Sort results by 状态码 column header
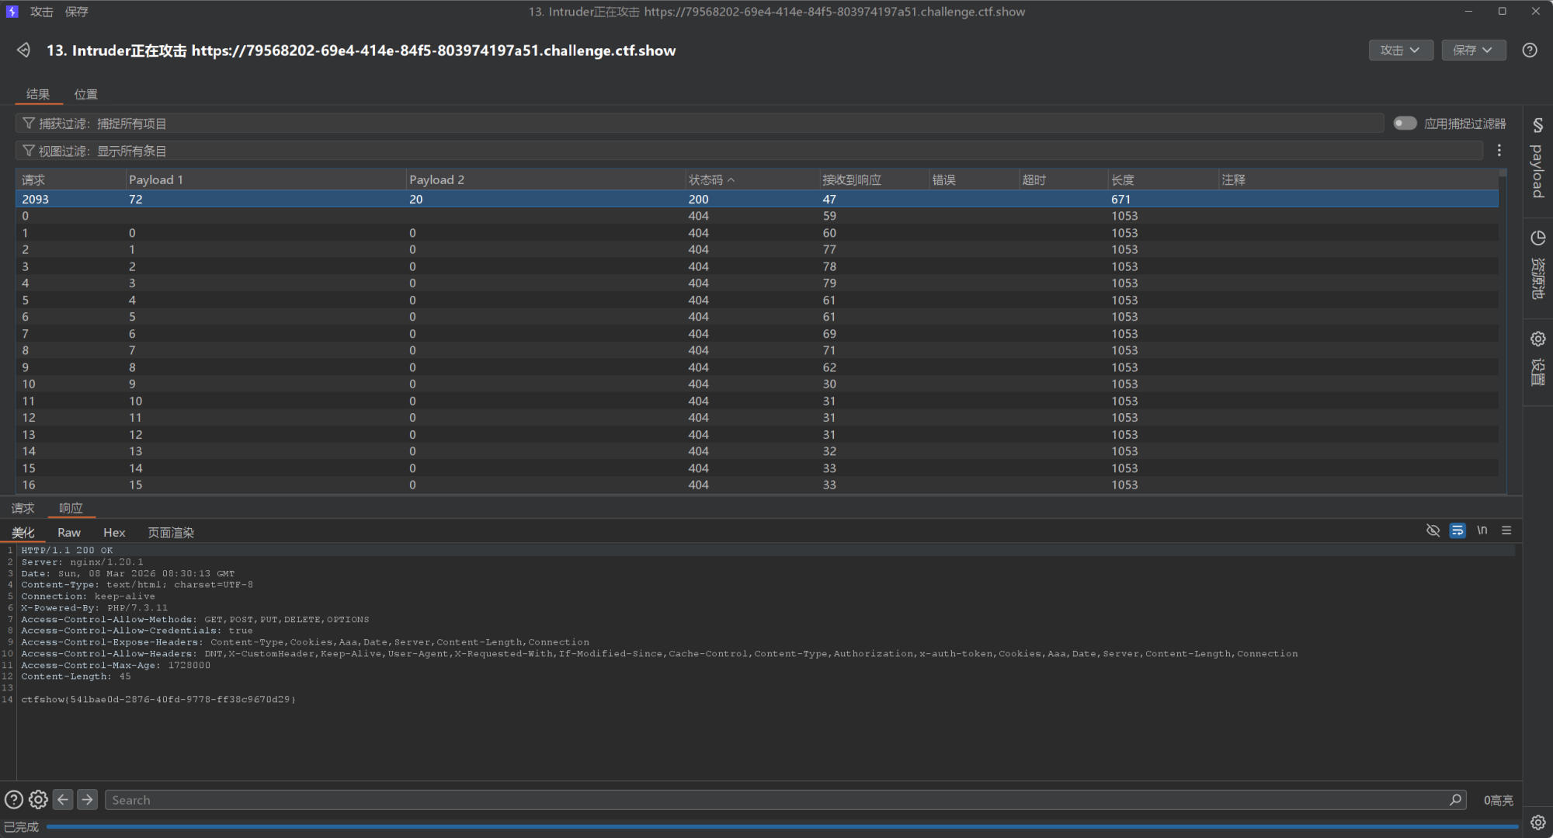 pyautogui.click(x=706, y=180)
